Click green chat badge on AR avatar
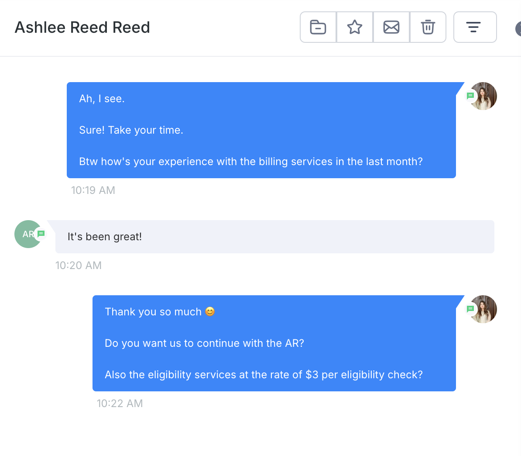 point(41,234)
